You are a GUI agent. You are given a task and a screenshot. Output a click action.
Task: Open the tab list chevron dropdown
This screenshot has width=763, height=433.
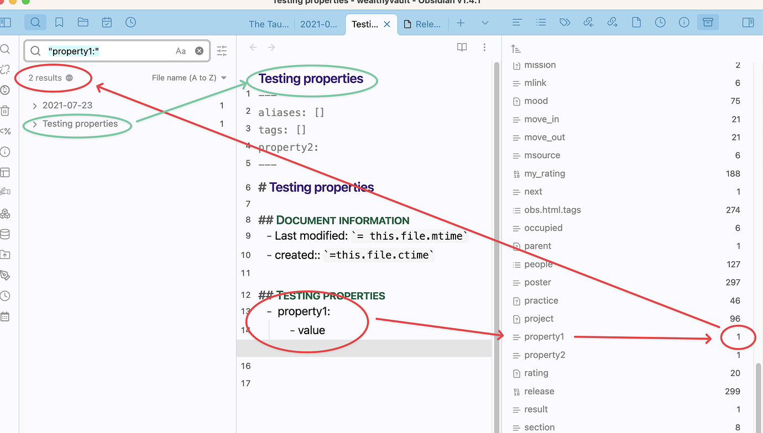point(485,24)
